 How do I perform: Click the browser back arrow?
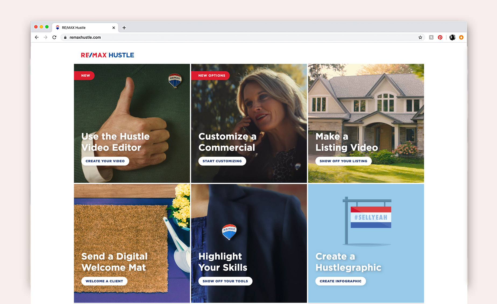[37, 37]
